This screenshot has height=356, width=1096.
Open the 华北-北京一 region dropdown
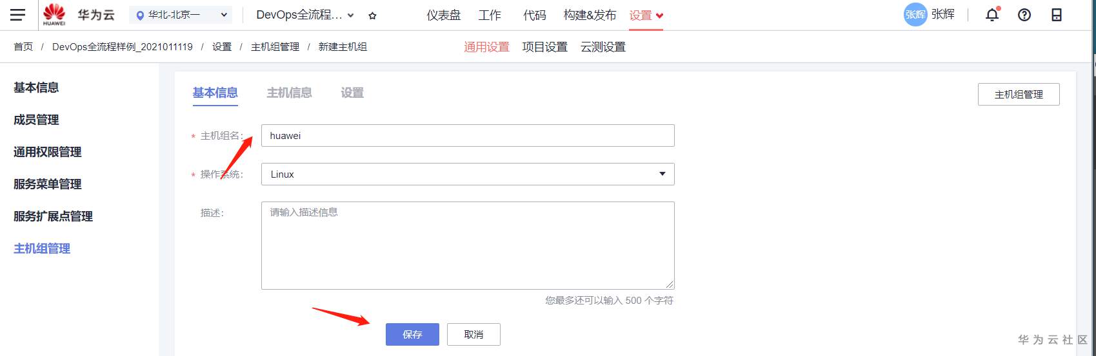coord(181,14)
